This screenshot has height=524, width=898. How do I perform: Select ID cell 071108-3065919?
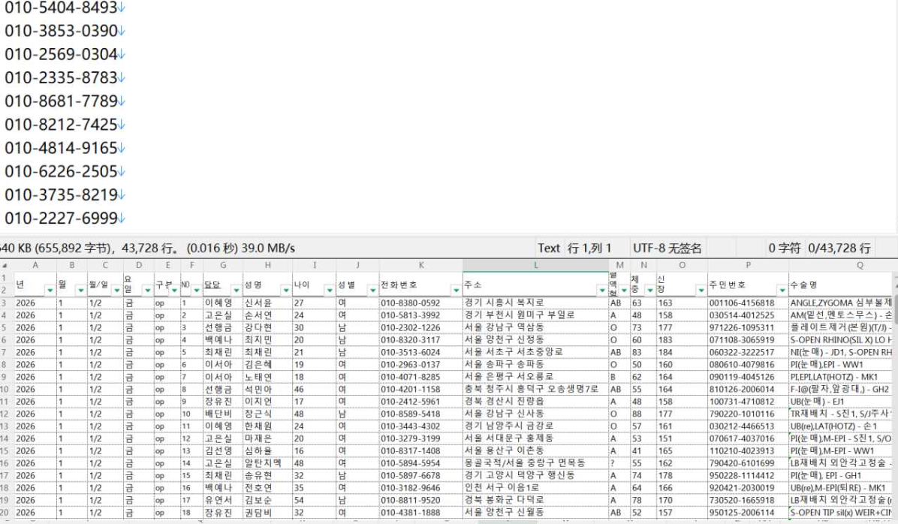748,340
